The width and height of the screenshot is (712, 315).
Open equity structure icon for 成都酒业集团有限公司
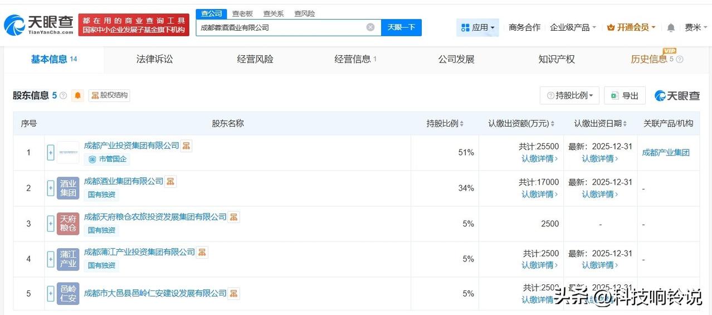point(170,181)
